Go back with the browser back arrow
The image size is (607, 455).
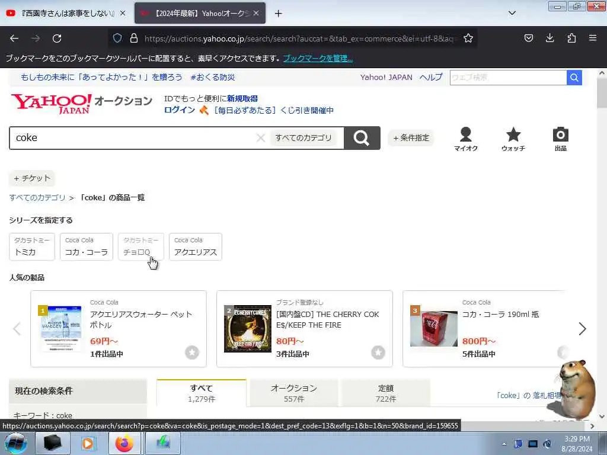click(14, 39)
